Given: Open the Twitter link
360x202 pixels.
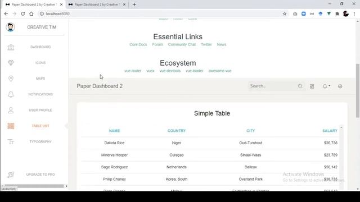Looking at the screenshot, I should tap(206, 44).
